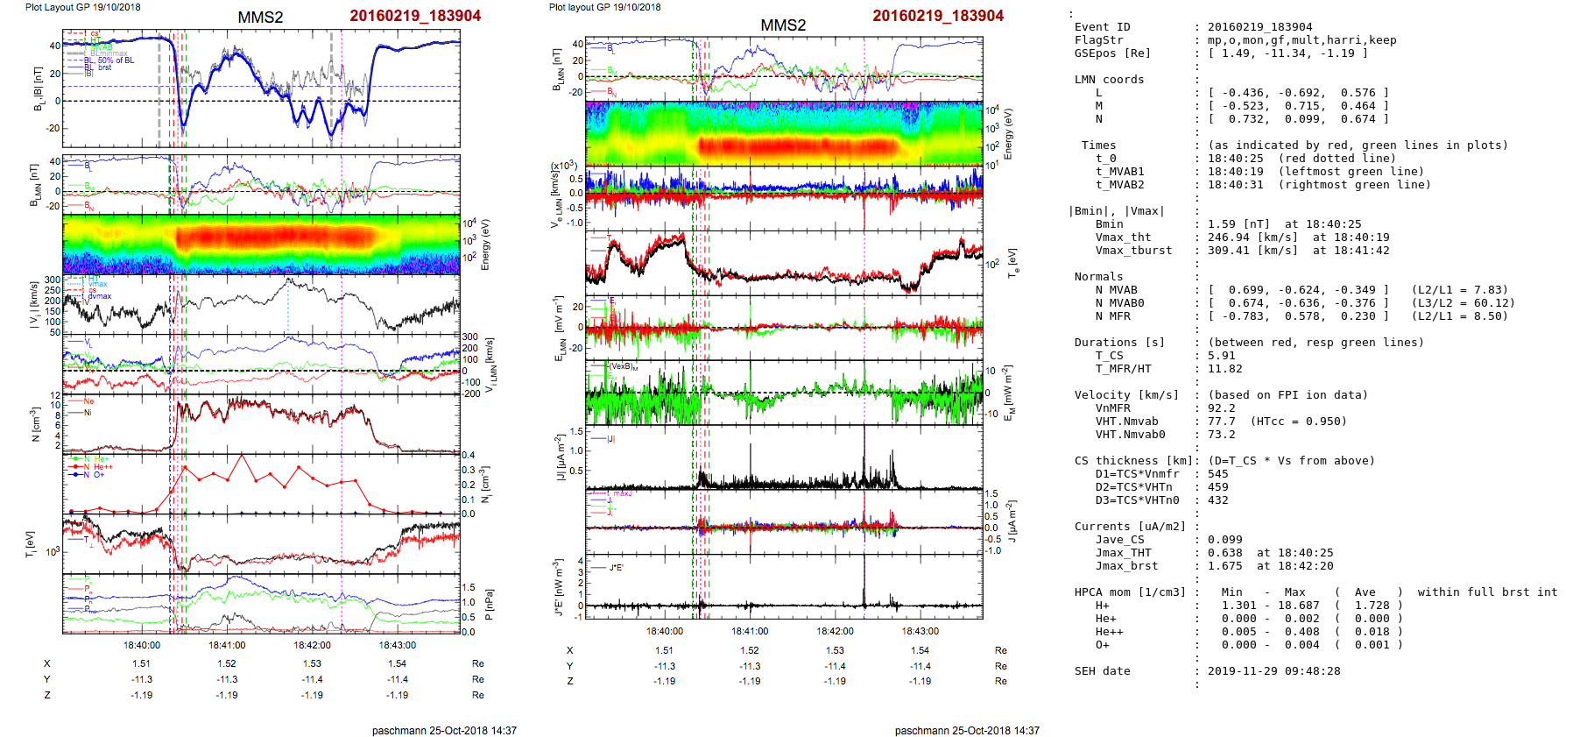Click the magenta dotted line in left top panel
This screenshot has width=1580, height=737.
pyautogui.click(x=342, y=88)
